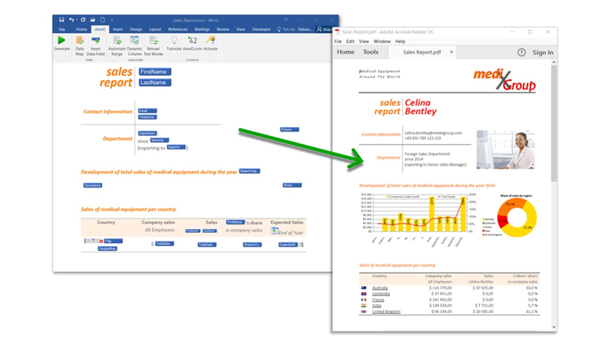Open Help menu in Acrobat Reader
Image resolution: width=610 pixels, height=347 pixels.
[x=400, y=41]
